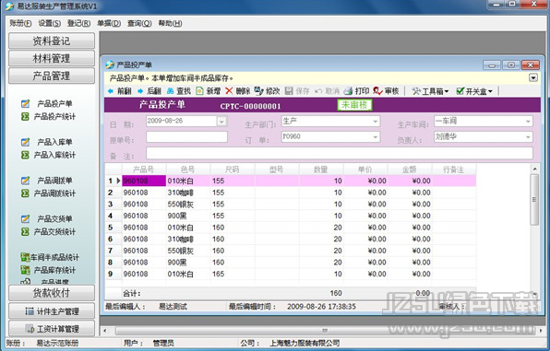Image resolution: width=550 pixels, height=351 pixels.
Task: Delete the order with 删除
Action: 238,91
